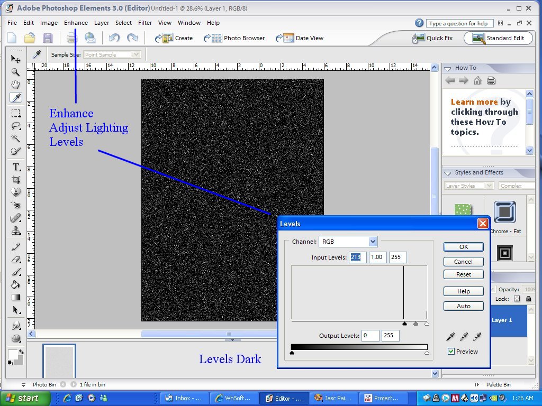Click OK in the Levels dialog
542x406 pixels.
coord(464,247)
